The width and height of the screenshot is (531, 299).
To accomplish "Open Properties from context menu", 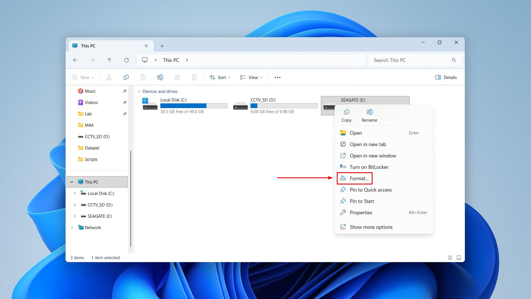I will 384,212.
